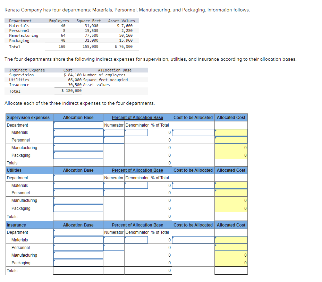The width and height of the screenshot is (322, 282).
Task: Click the '$ 84,100' supervision cost value
Action: pos(73,75)
